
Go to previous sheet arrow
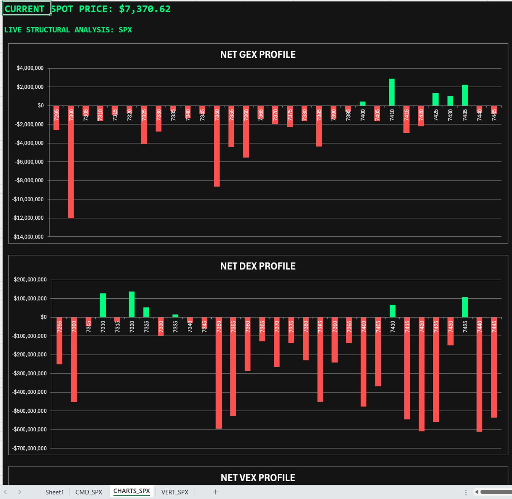point(6,492)
